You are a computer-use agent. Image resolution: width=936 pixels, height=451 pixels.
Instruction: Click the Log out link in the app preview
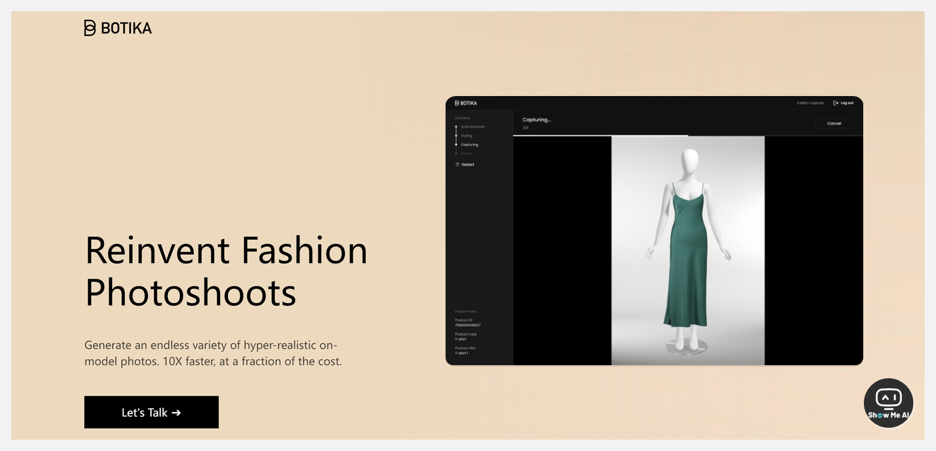point(844,103)
